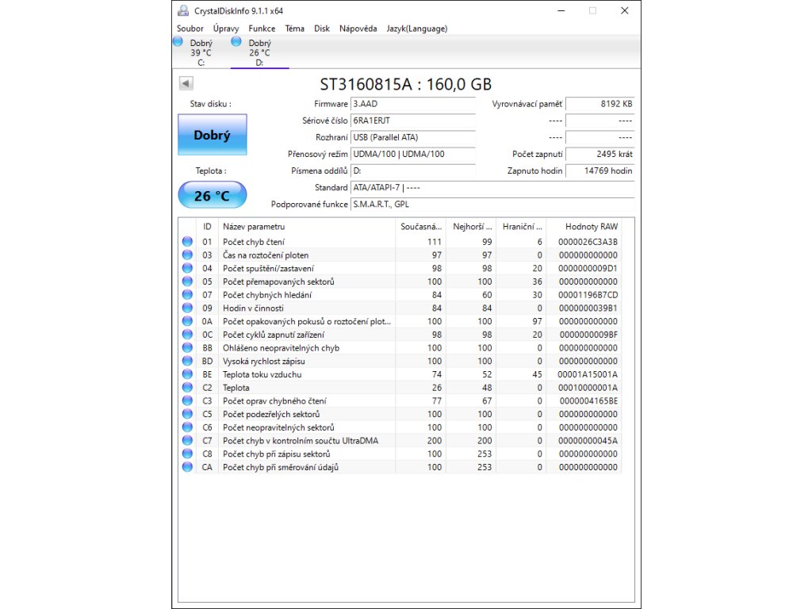Click status orb for attribute 05 remapped sectors
Image resolution: width=812 pixels, height=609 pixels.
[187, 282]
